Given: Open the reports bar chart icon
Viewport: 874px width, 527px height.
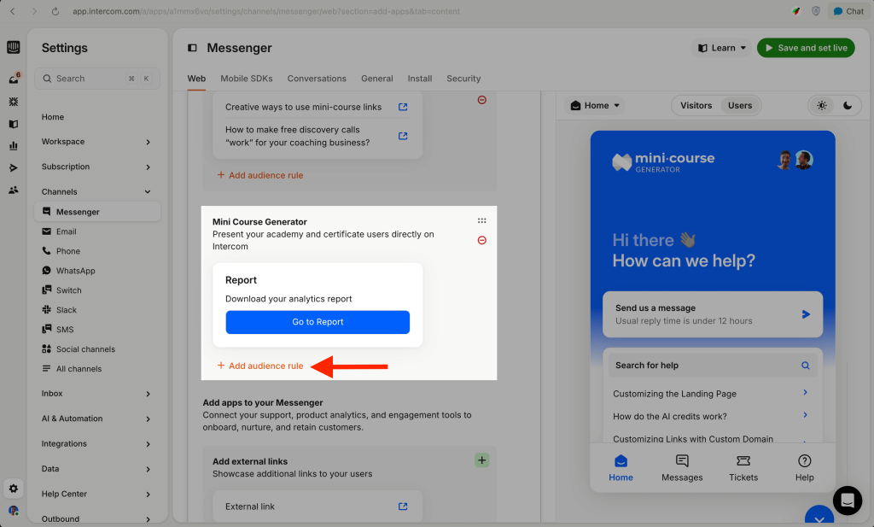Looking at the screenshot, I should [14, 146].
